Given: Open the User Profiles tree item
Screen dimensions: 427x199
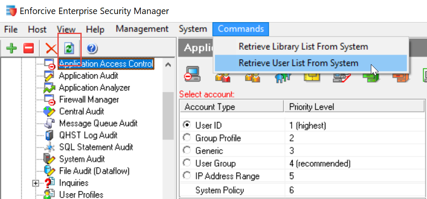Looking at the screenshot, I should 81,195.
